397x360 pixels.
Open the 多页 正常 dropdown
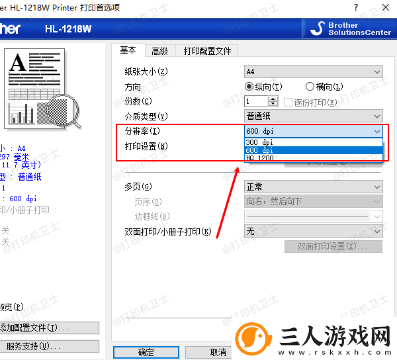click(314, 187)
